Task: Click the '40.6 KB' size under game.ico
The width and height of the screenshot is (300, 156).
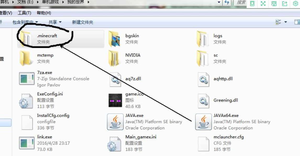Action: point(133,106)
